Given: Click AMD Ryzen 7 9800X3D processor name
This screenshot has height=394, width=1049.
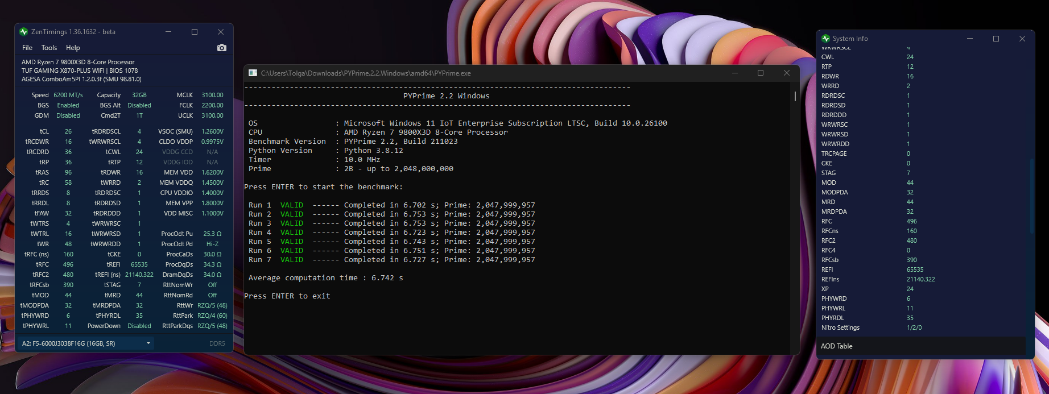Looking at the screenshot, I should pyautogui.click(x=78, y=62).
